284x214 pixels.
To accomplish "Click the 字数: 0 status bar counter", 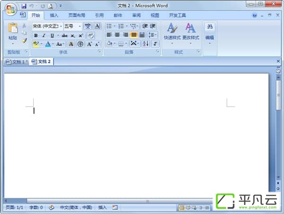I will (36, 207).
